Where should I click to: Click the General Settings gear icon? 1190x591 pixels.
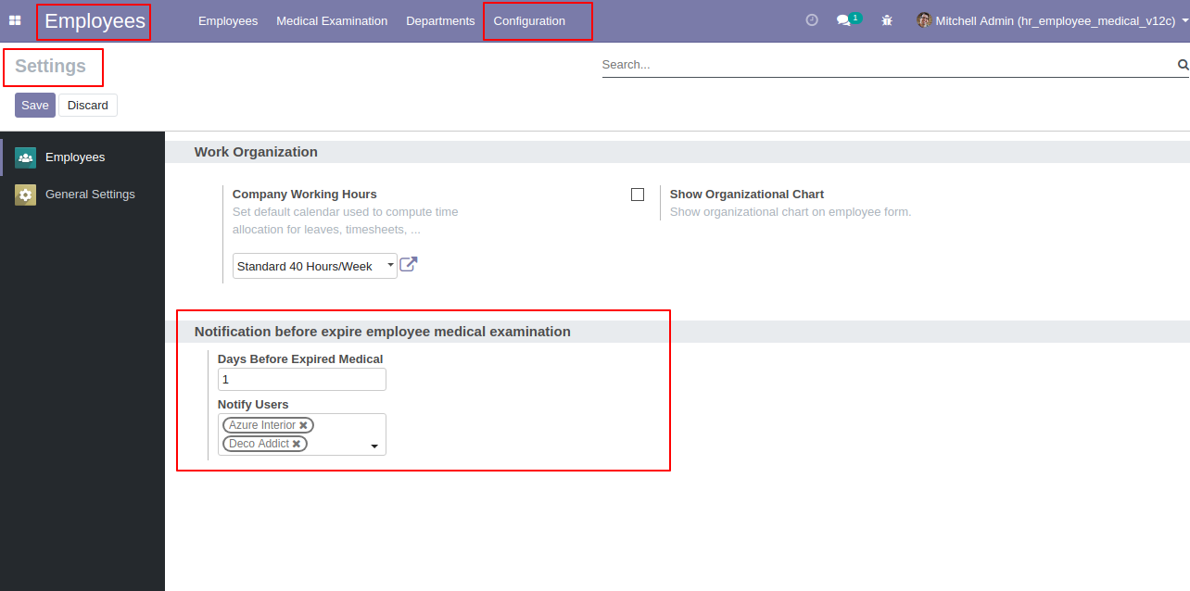click(x=26, y=195)
